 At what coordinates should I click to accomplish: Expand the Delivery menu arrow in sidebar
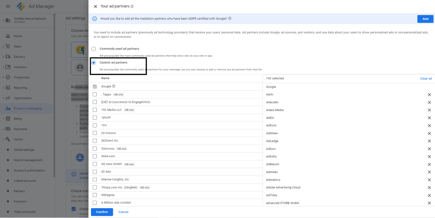[3, 57]
